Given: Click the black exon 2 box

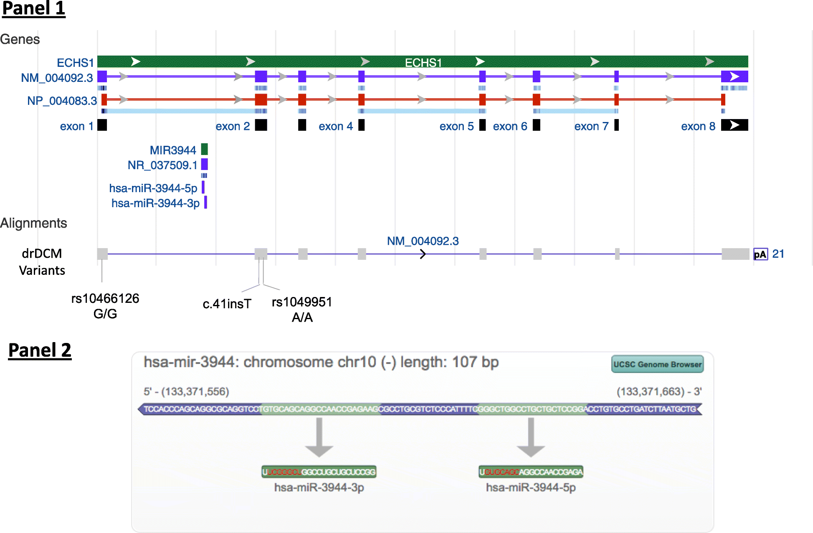Looking at the screenshot, I should (261, 125).
